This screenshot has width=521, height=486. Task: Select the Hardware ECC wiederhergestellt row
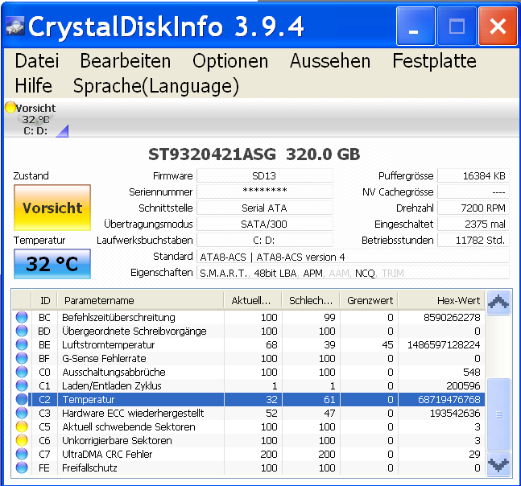pyautogui.click(x=249, y=413)
